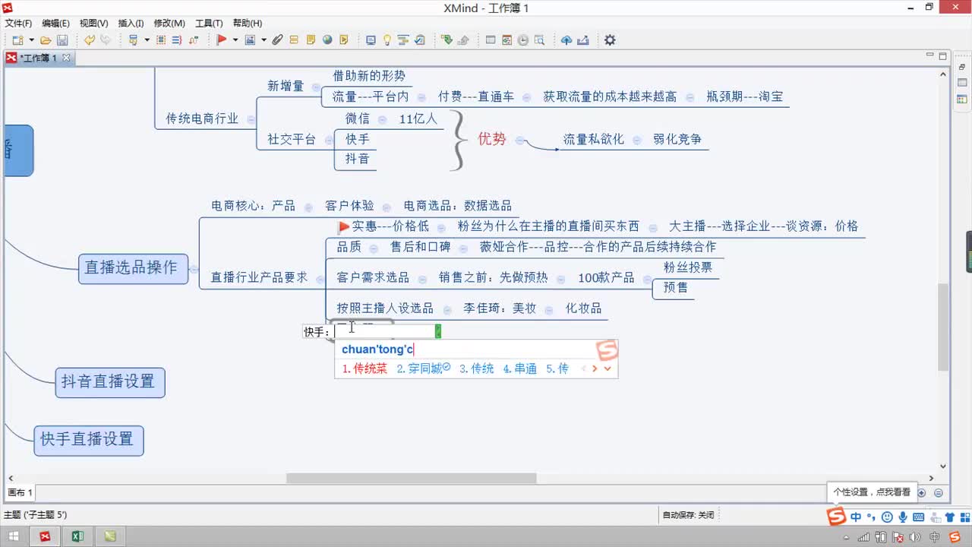Select the 快手直播设置 topic
The image size is (972, 547).
[89, 439]
